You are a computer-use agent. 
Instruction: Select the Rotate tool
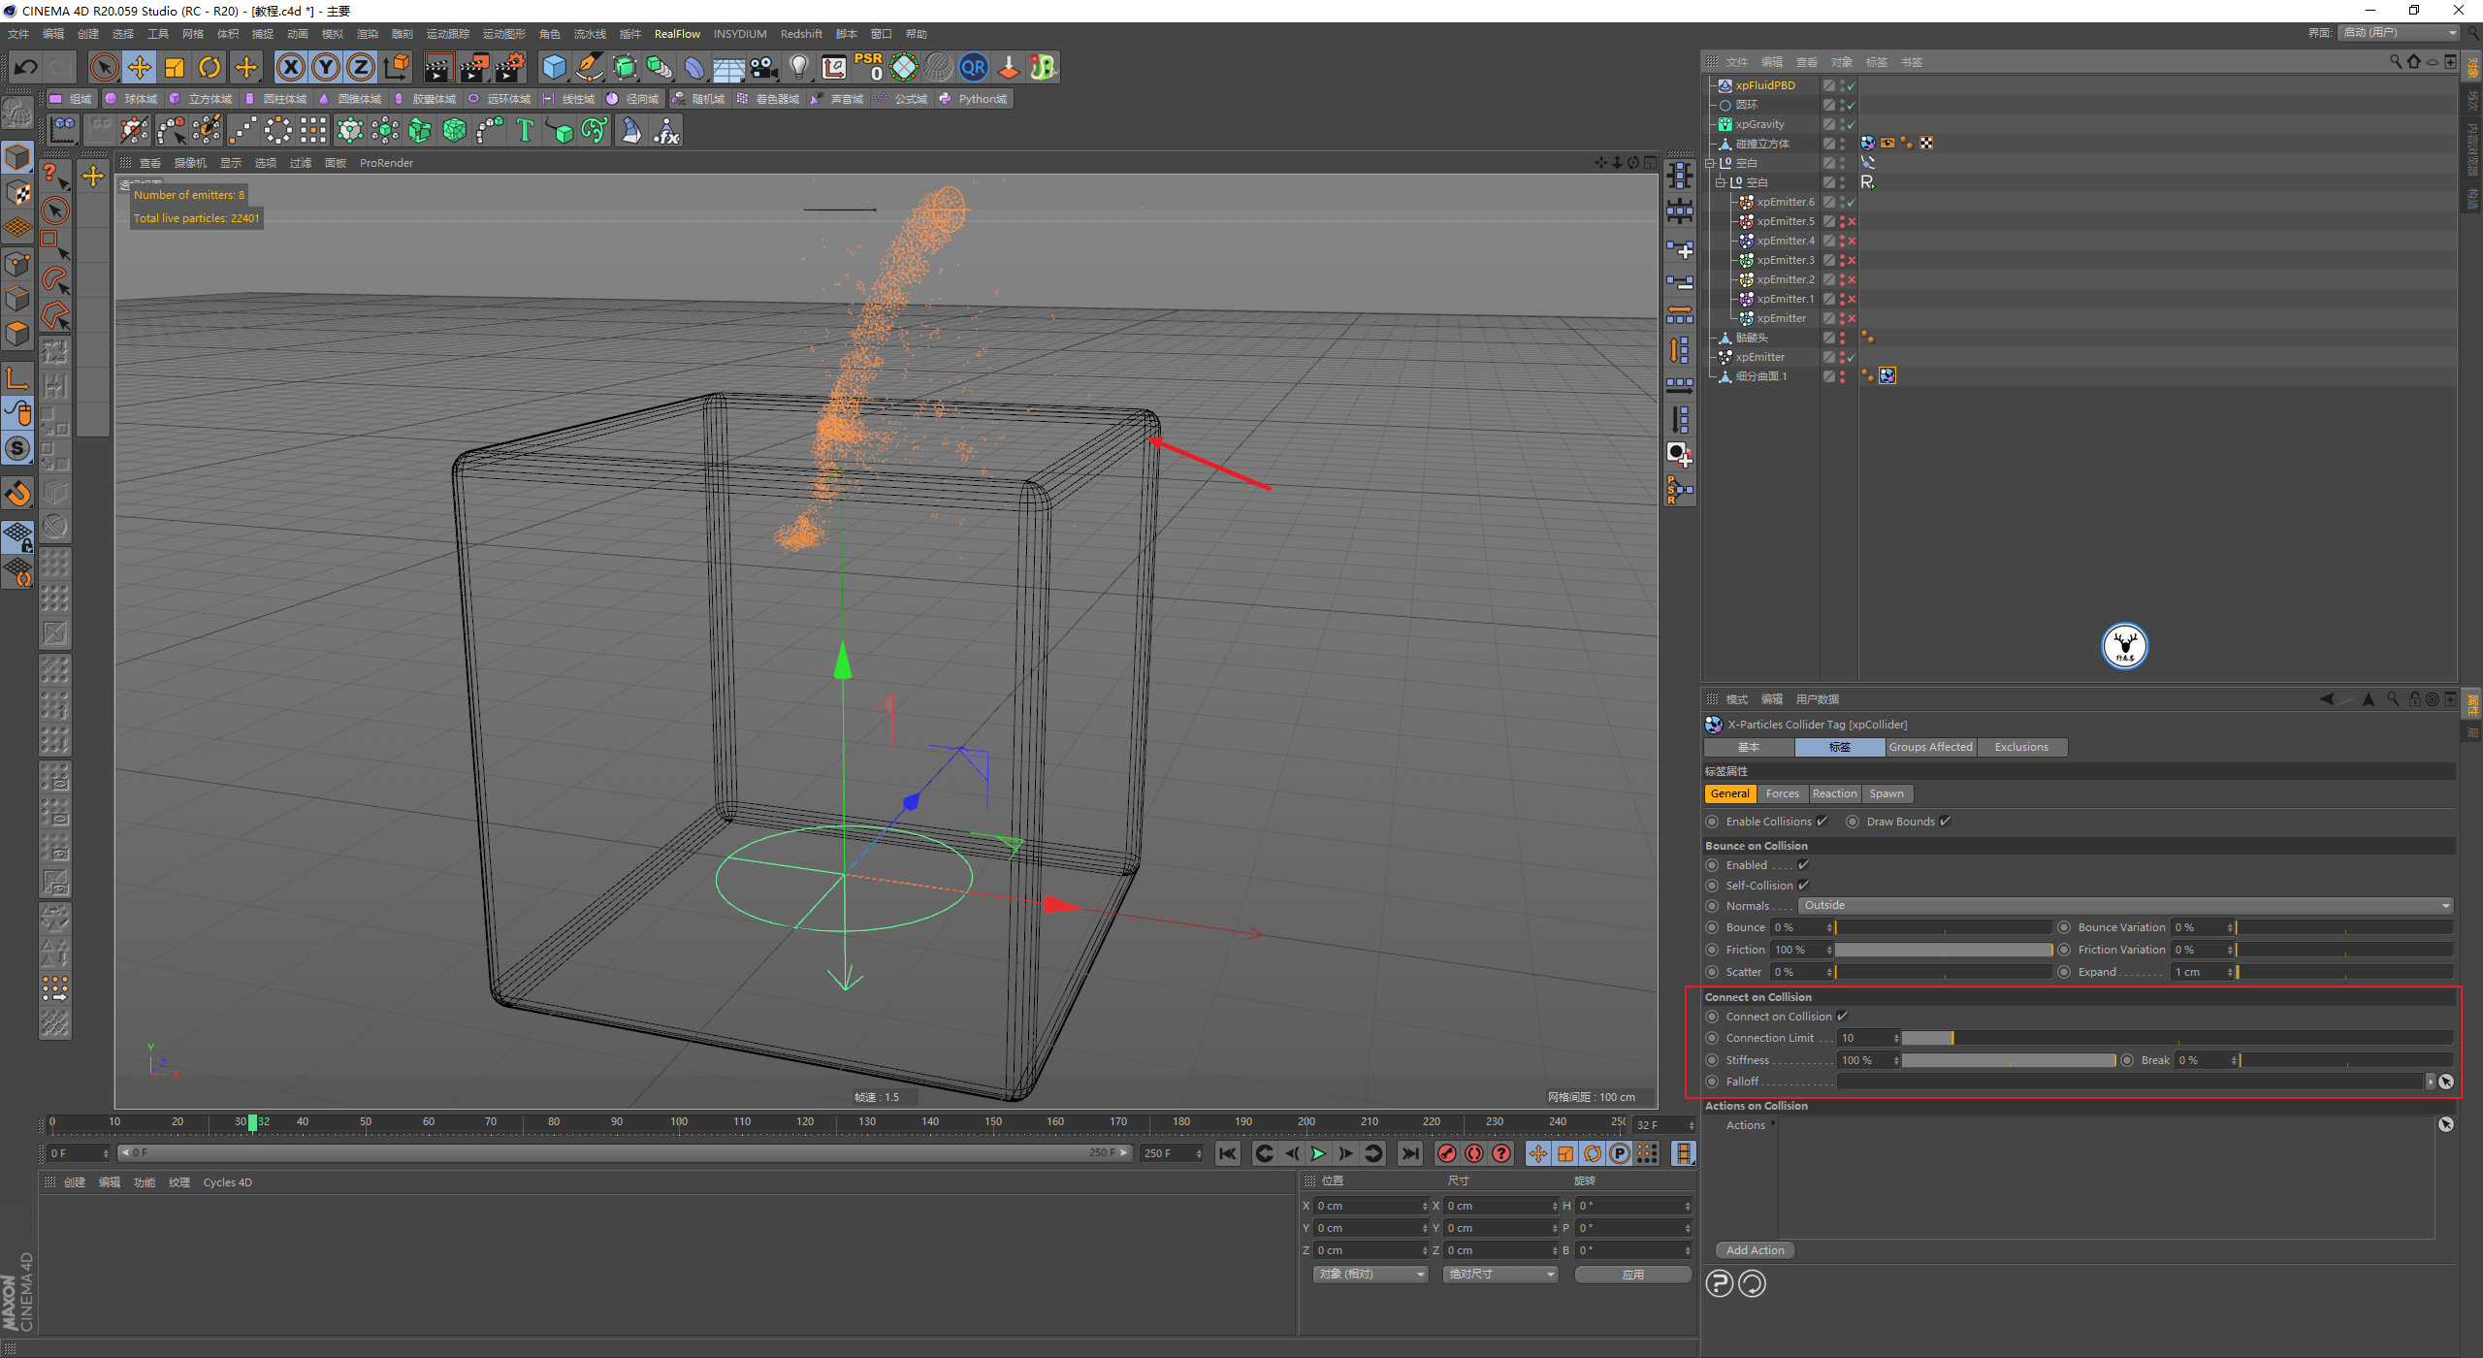(210, 67)
